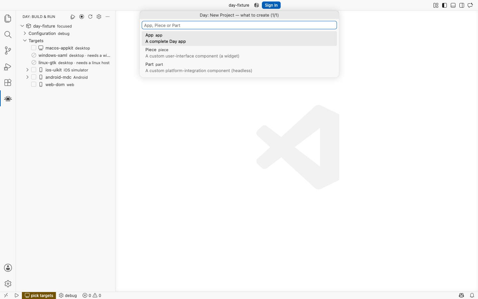
Task: Click the android-mdc phone icon
Action: pyautogui.click(x=41, y=77)
